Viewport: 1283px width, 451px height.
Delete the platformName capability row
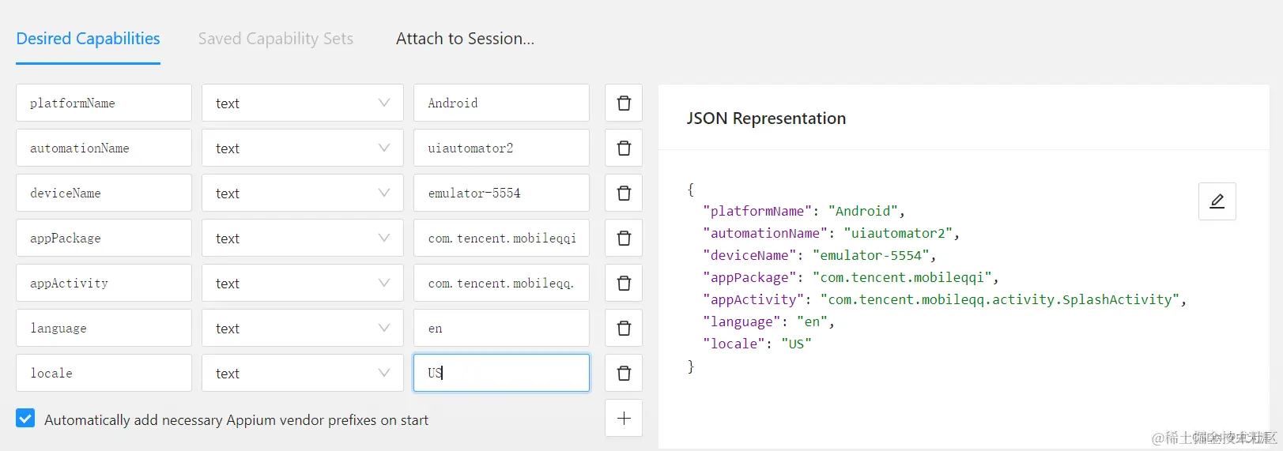624,103
